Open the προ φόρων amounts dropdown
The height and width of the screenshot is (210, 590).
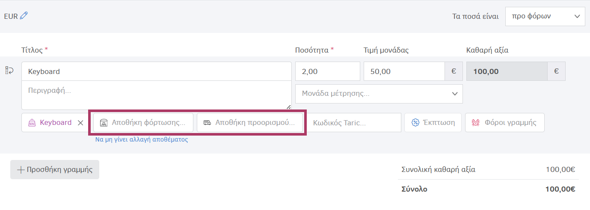pyautogui.click(x=545, y=16)
